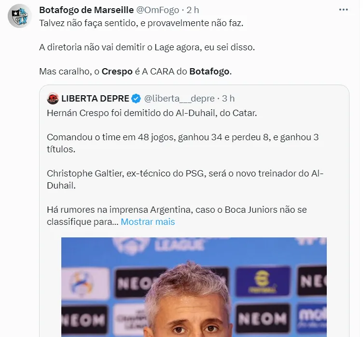Click the quoted tweet's "3 h" timestamp
The width and height of the screenshot is (363, 337).
[x=228, y=99]
